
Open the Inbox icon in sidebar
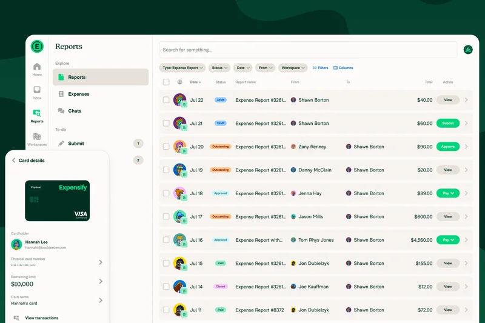(37, 90)
